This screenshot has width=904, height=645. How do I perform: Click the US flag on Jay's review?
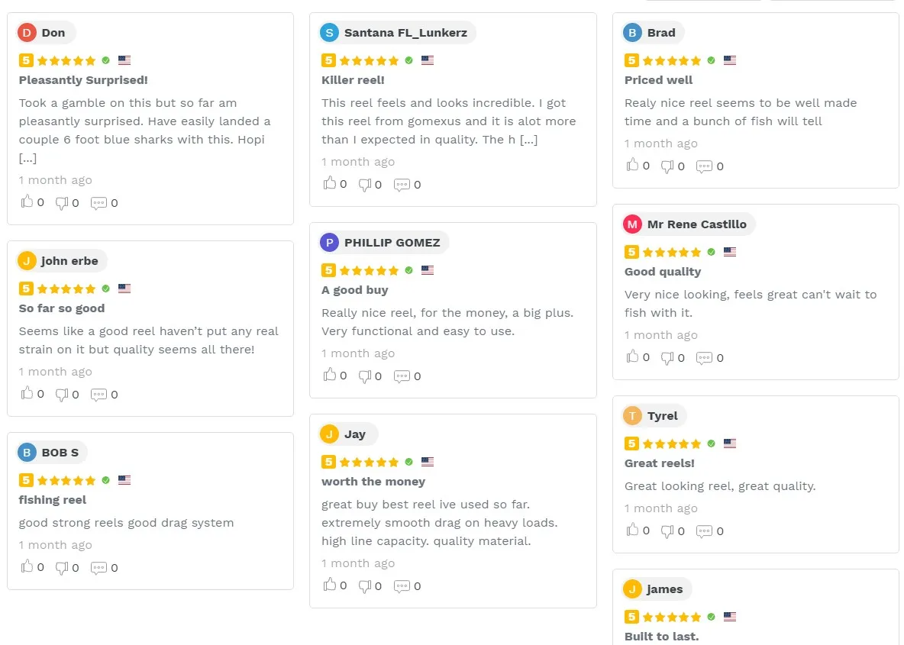coord(428,462)
